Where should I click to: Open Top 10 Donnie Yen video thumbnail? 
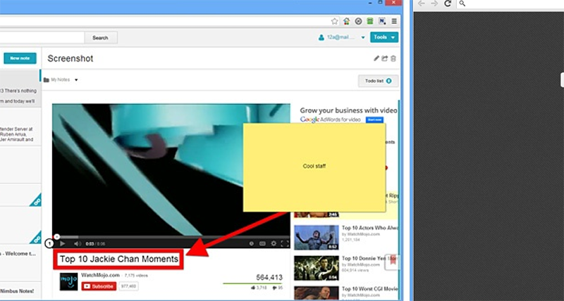[317, 268]
